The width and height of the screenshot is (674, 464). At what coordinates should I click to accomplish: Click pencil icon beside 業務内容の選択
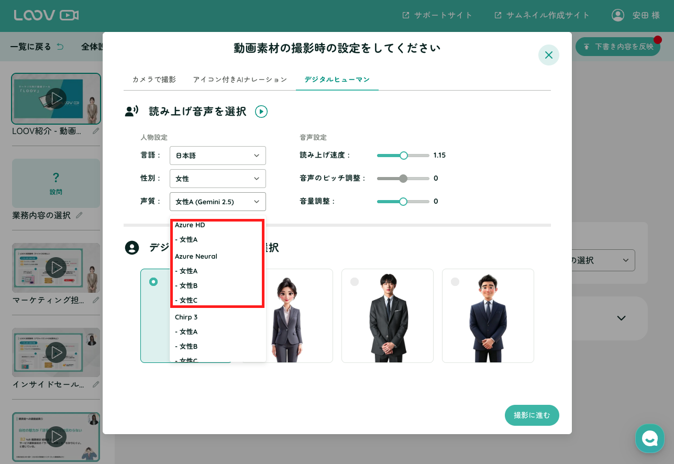79,215
